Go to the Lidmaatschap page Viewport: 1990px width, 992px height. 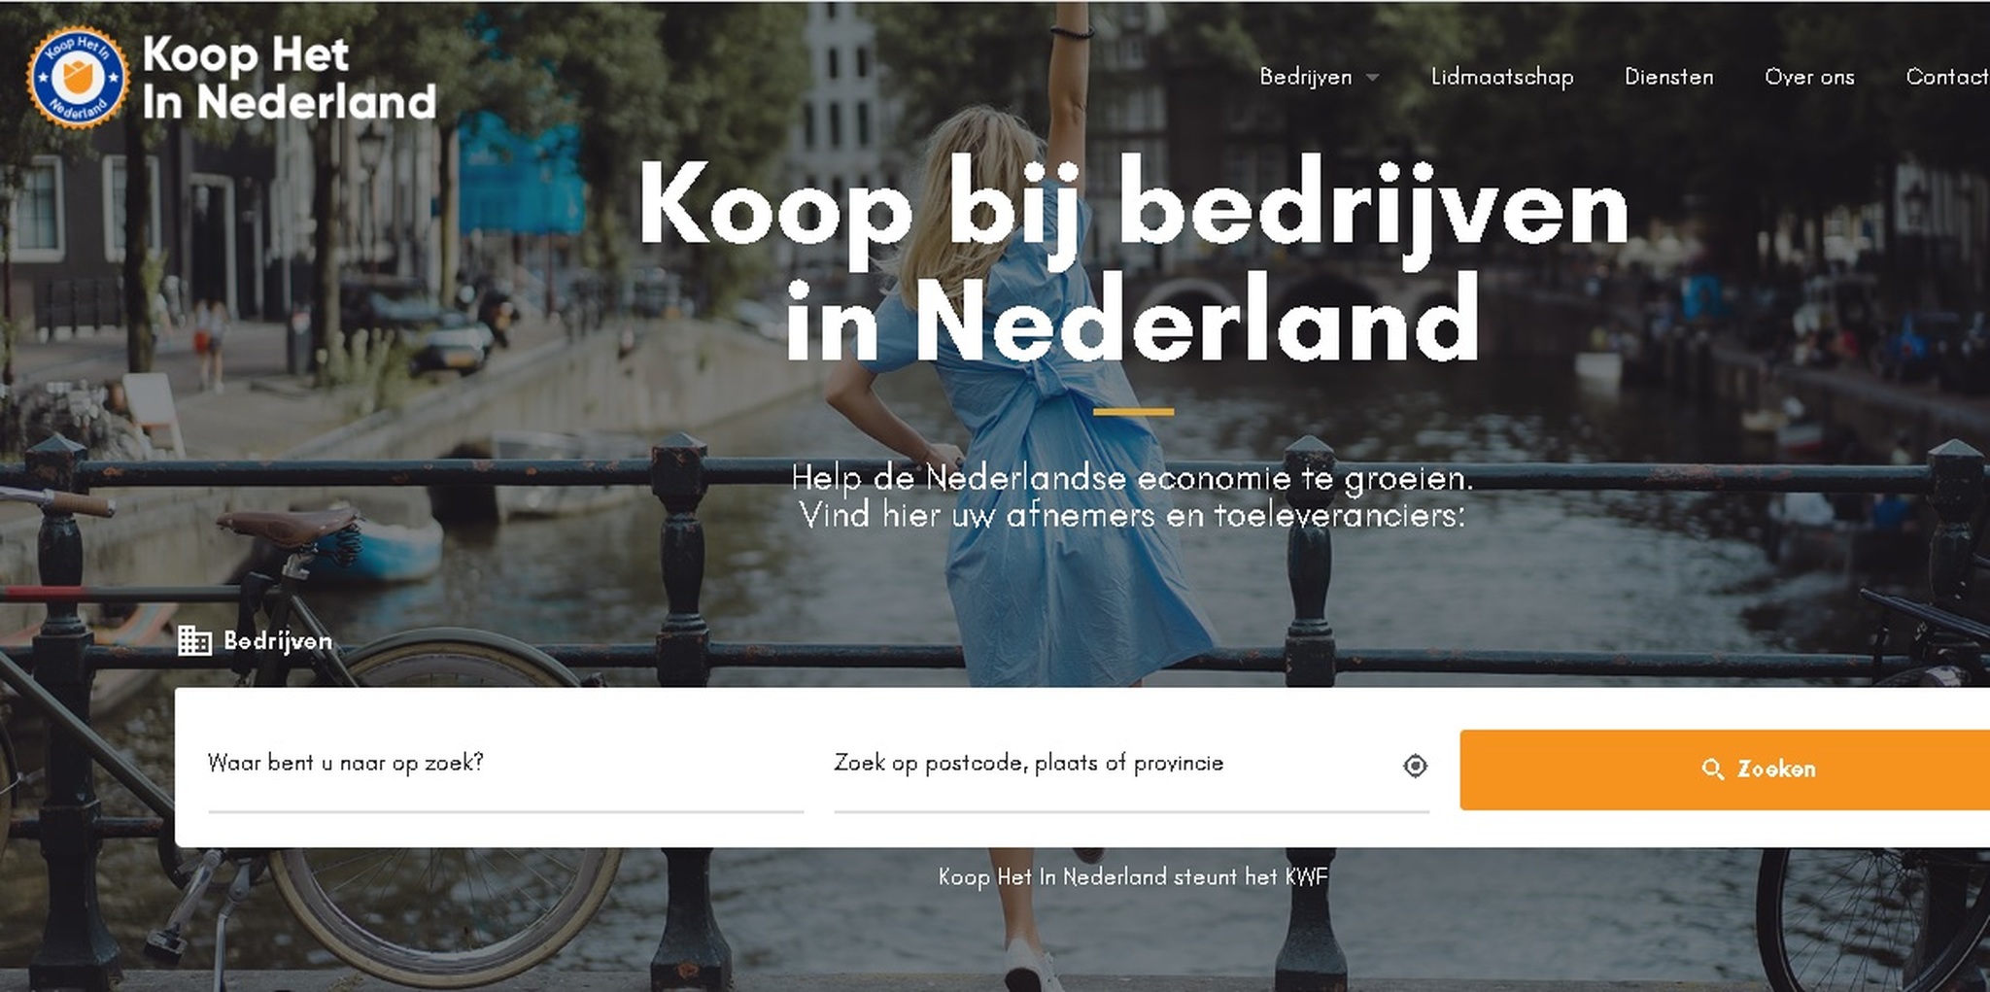[1502, 77]
